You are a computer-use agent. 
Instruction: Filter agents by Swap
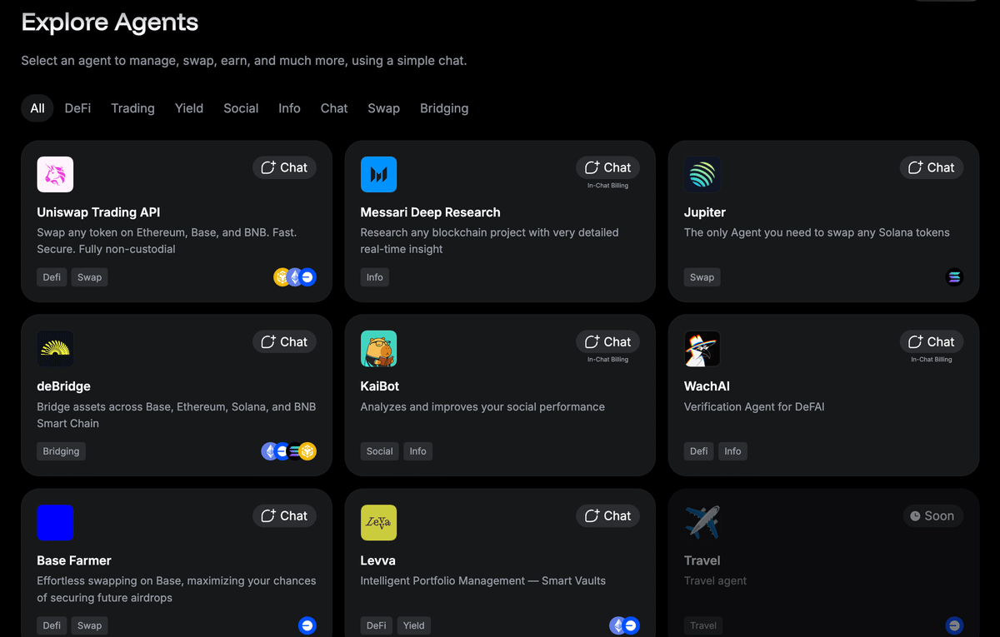[383, 108]
